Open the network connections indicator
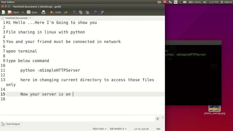The width and height of the screenshot is (233, 131). 170,2
